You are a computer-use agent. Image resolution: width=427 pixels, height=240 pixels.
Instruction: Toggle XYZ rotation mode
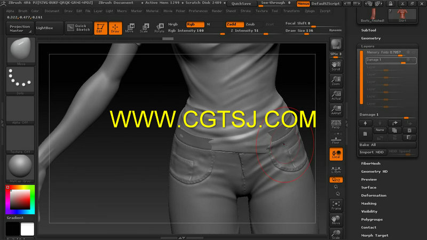336,180
